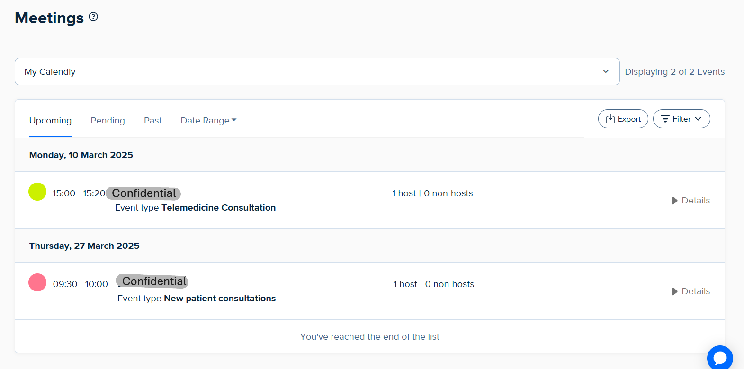Screen dimensions: 744x369
Task: Open the chat support bubble icon
Action: point(720,358)
